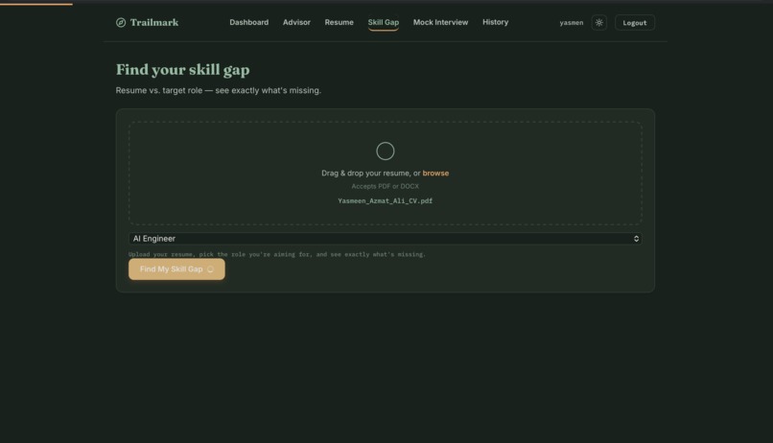Click the upload circle icon in drop zone

[385, 152]
